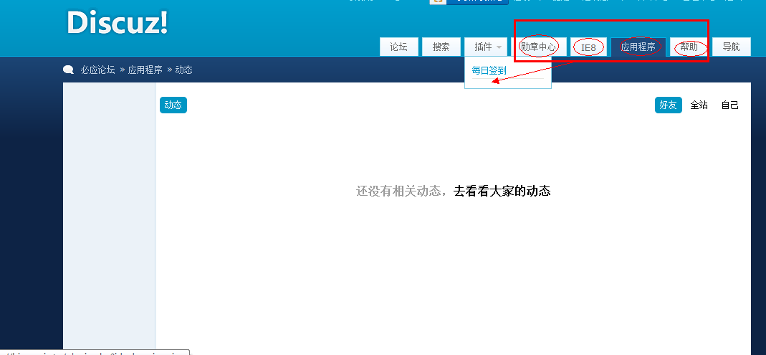Expand the 插件 dropdown menu

click(x=487, y=47)
